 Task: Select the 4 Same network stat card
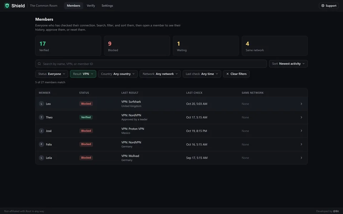274,46
